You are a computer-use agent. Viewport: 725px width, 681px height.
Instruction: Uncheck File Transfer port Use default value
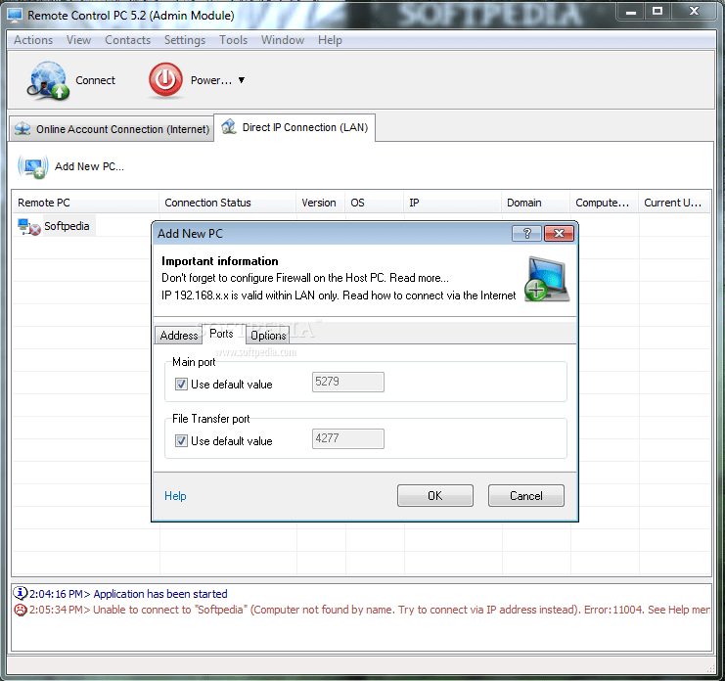coord(181,441)
